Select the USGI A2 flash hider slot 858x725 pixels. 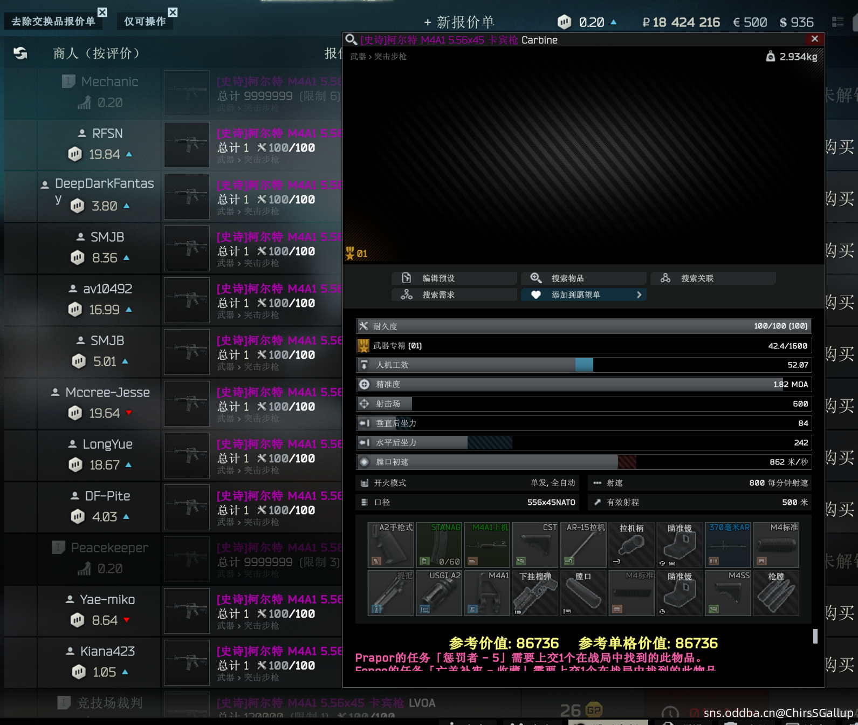pyautogui.click(x=439, y=593)
